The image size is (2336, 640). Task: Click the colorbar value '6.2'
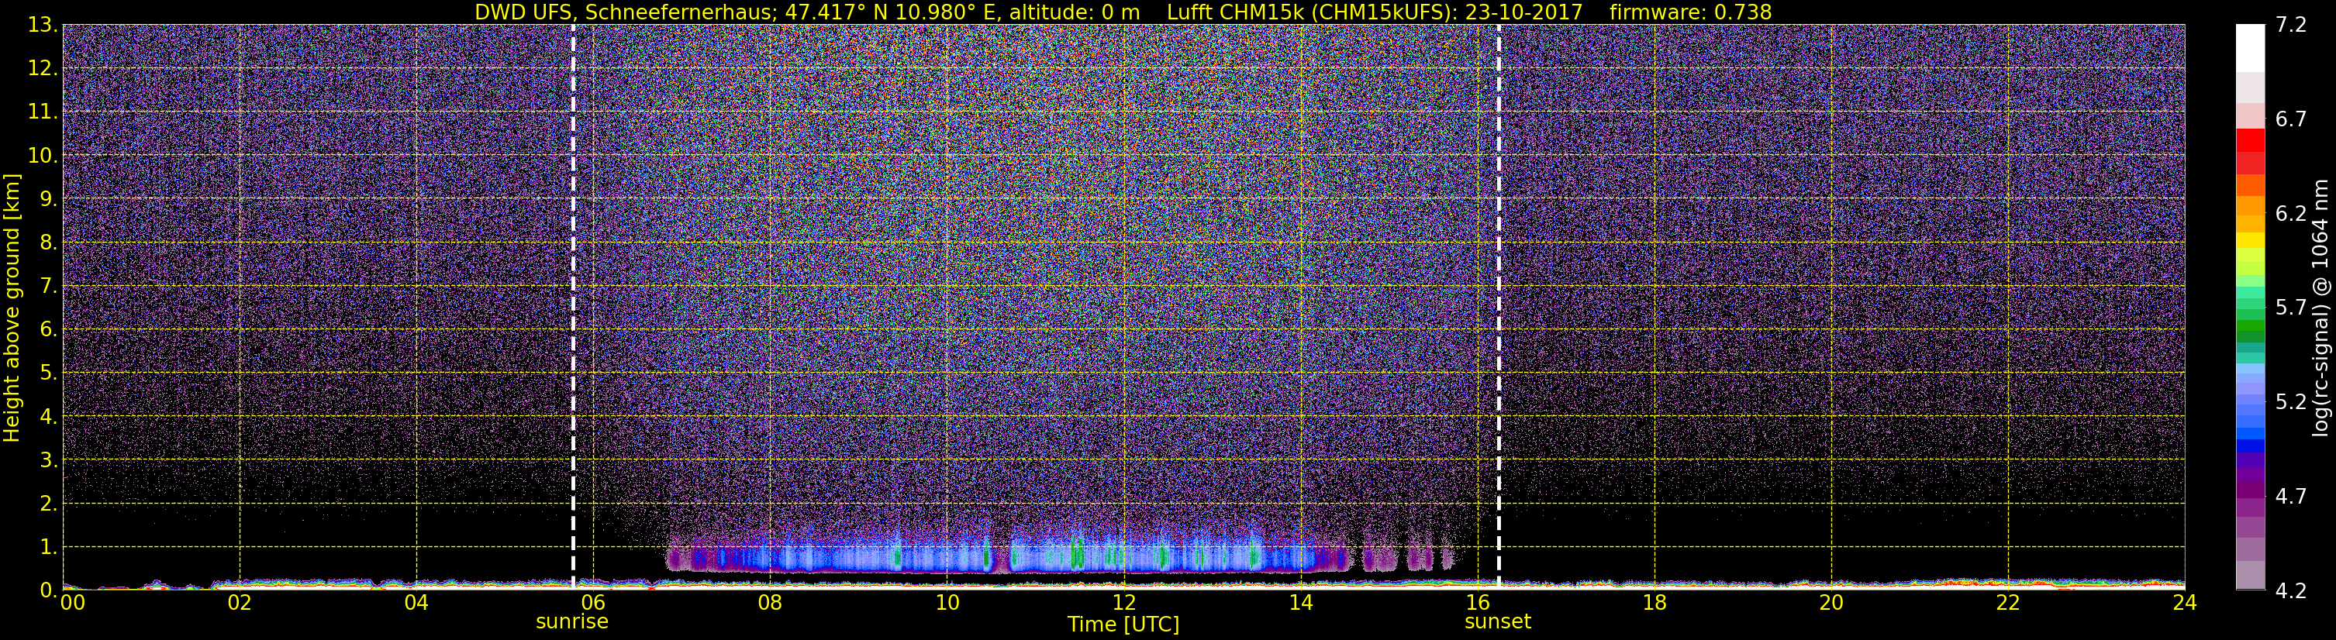(x=2291, y=214)
